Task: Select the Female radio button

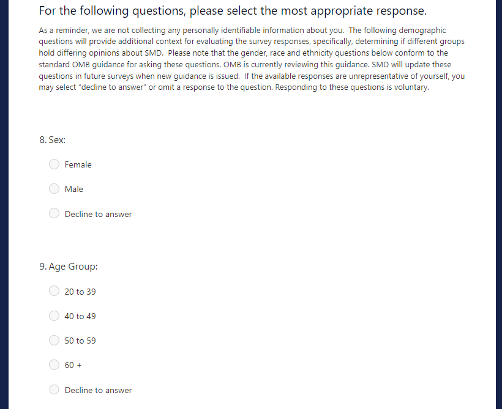Action: pyautogui.click(x=54, y=164)
